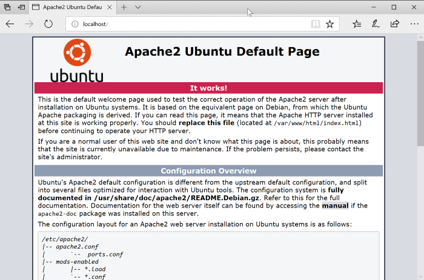Share this page
The height and width of the screenshot is (280, 424).
coord(395,24)
